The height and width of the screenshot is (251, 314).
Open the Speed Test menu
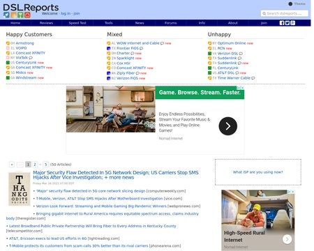click(77, 23)
